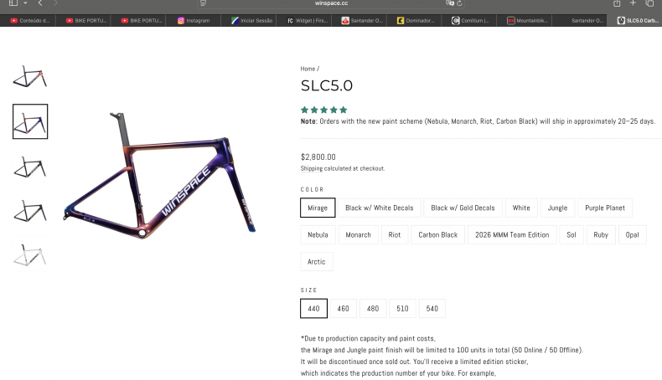Open the sidebar dropdown chevron
Viewport: 662px width, 380px height.
tap(24, 3)
